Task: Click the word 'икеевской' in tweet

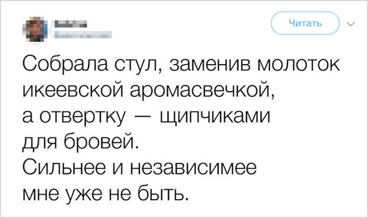Action: 73,91
